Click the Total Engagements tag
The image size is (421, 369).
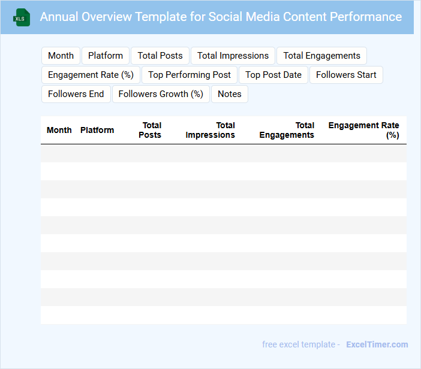pyautogui.click(x=321, y=56)
